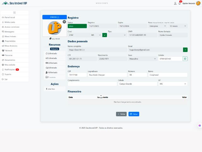Click green verify check beside Email
Screen dimensions: 202x152
pyautogui.click(x=185, y=50)
